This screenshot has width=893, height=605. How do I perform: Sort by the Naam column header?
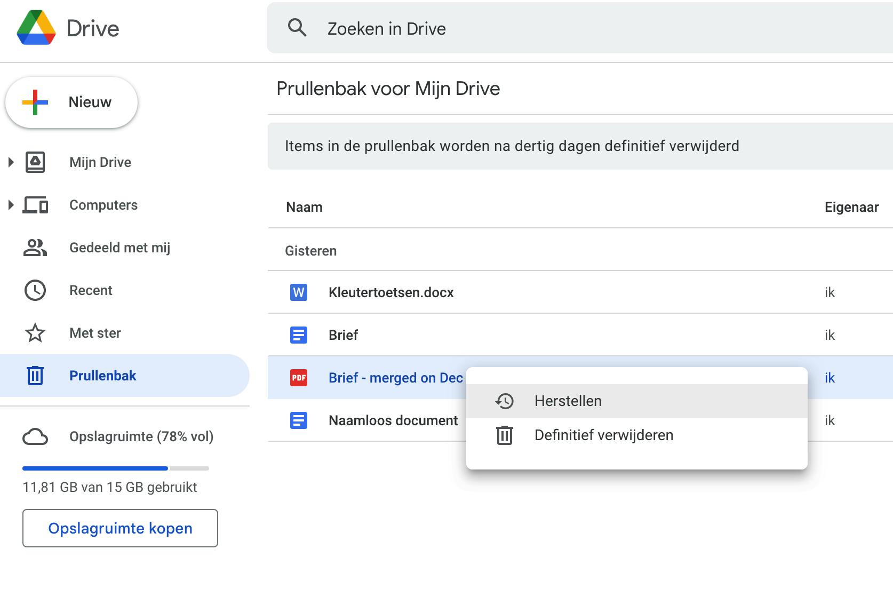304,207
